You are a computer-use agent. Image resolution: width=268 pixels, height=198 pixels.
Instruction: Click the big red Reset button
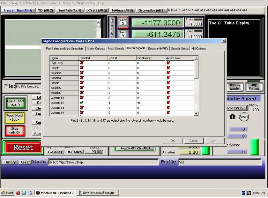(23, 147)
